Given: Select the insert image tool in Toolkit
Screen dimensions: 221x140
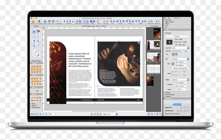Looking at the screenshot, I should tap(38, 32).
